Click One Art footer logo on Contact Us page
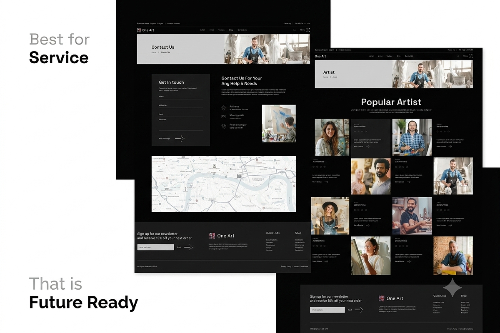Image resolution: width=500 pixels, height=333 pixels. click(x=222, y=236)
